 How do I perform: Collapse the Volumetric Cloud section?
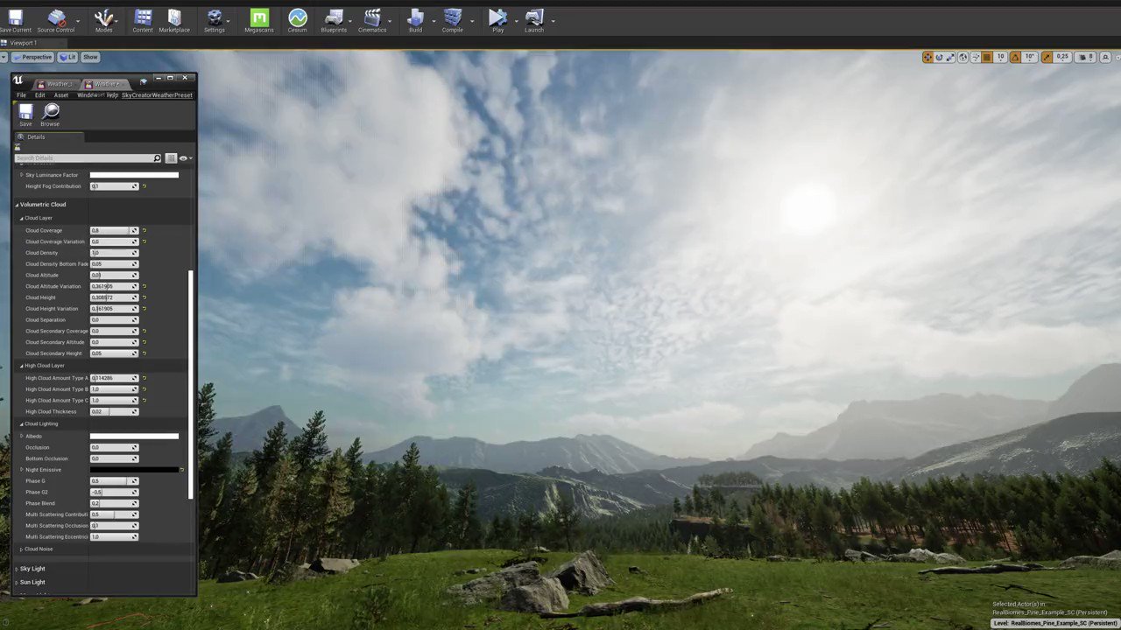point(16,204)
